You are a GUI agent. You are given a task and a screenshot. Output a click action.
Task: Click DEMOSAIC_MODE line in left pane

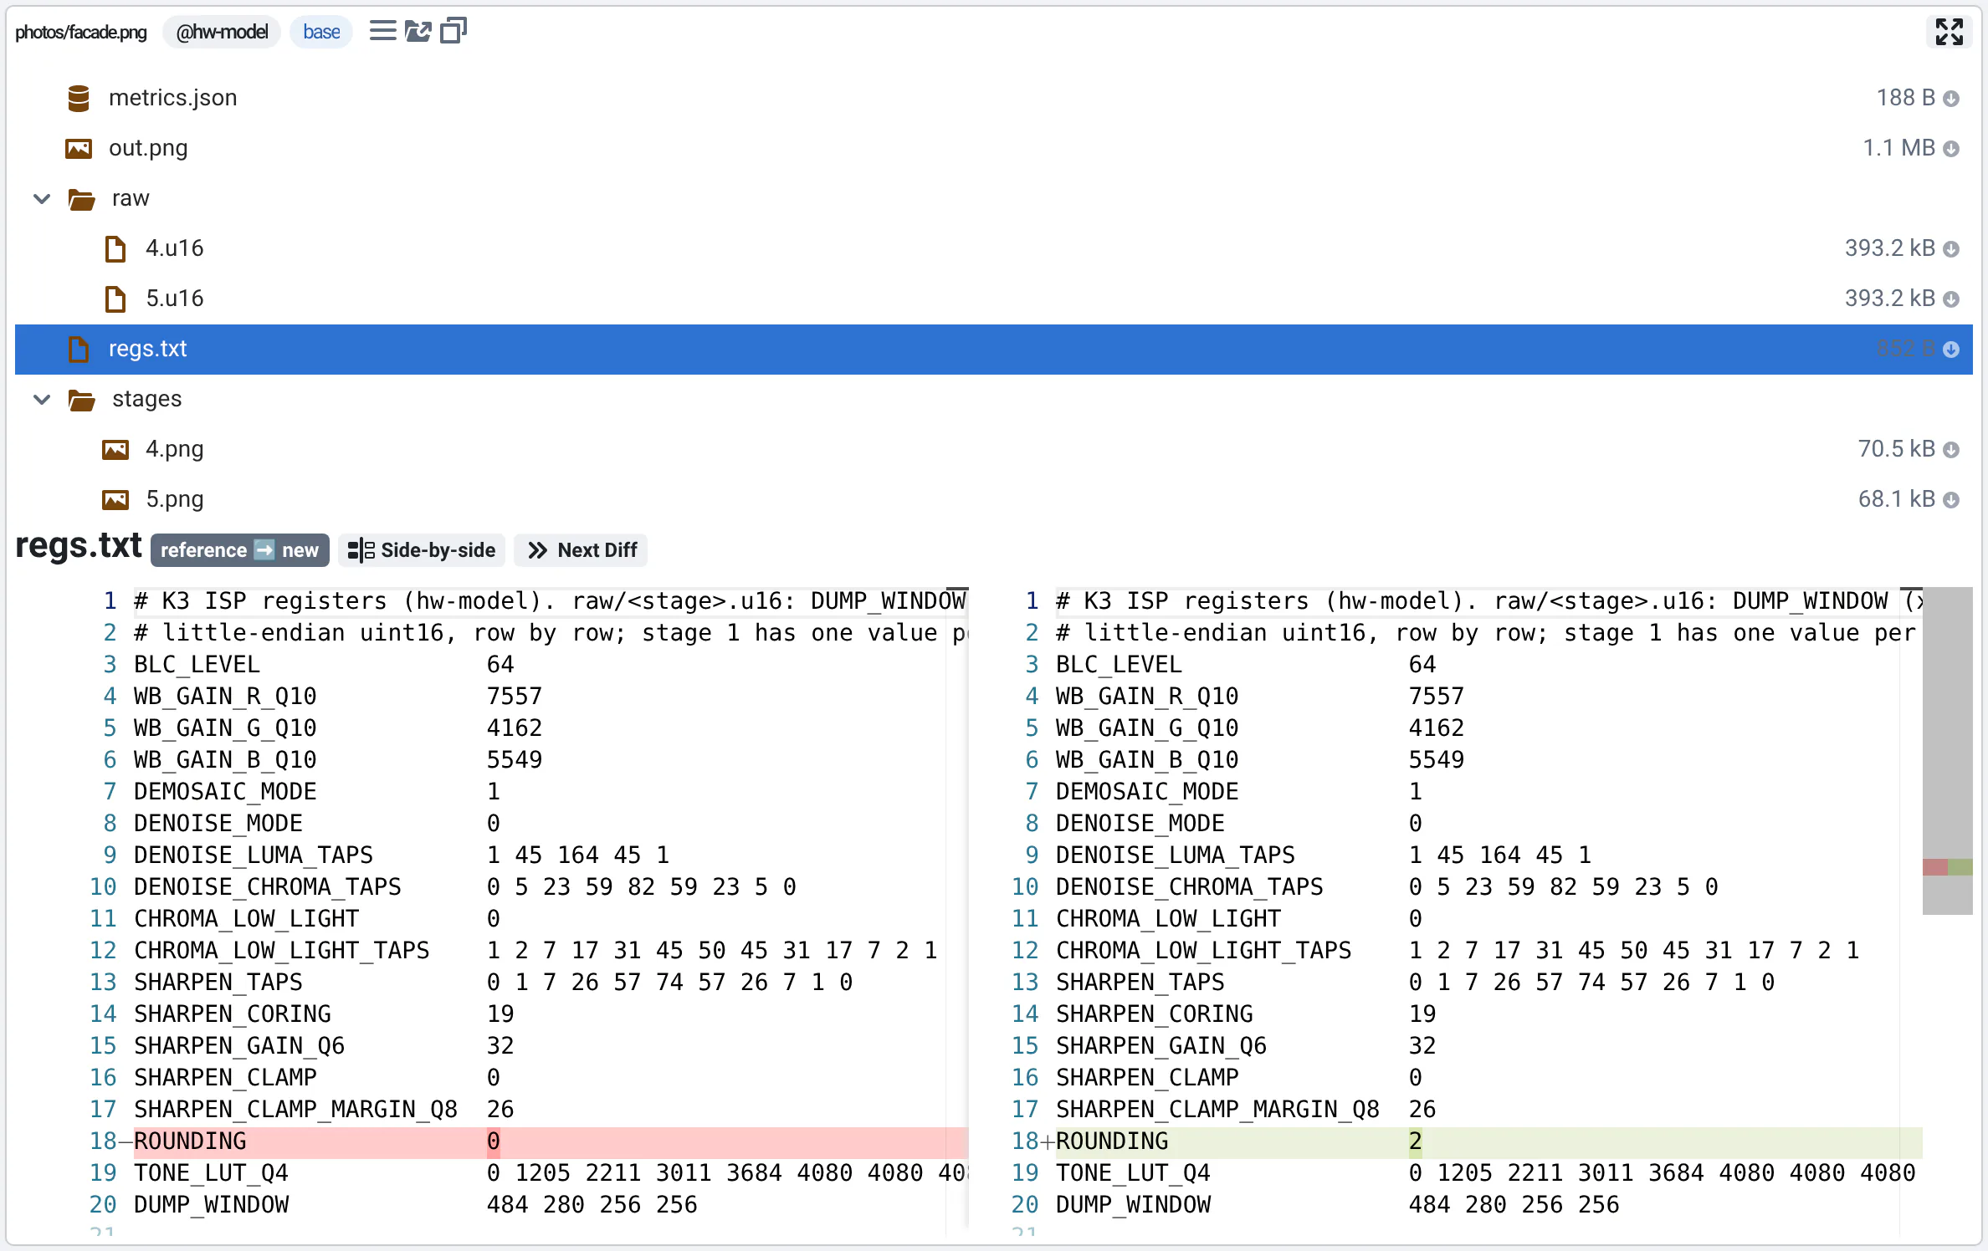[317, 792]
